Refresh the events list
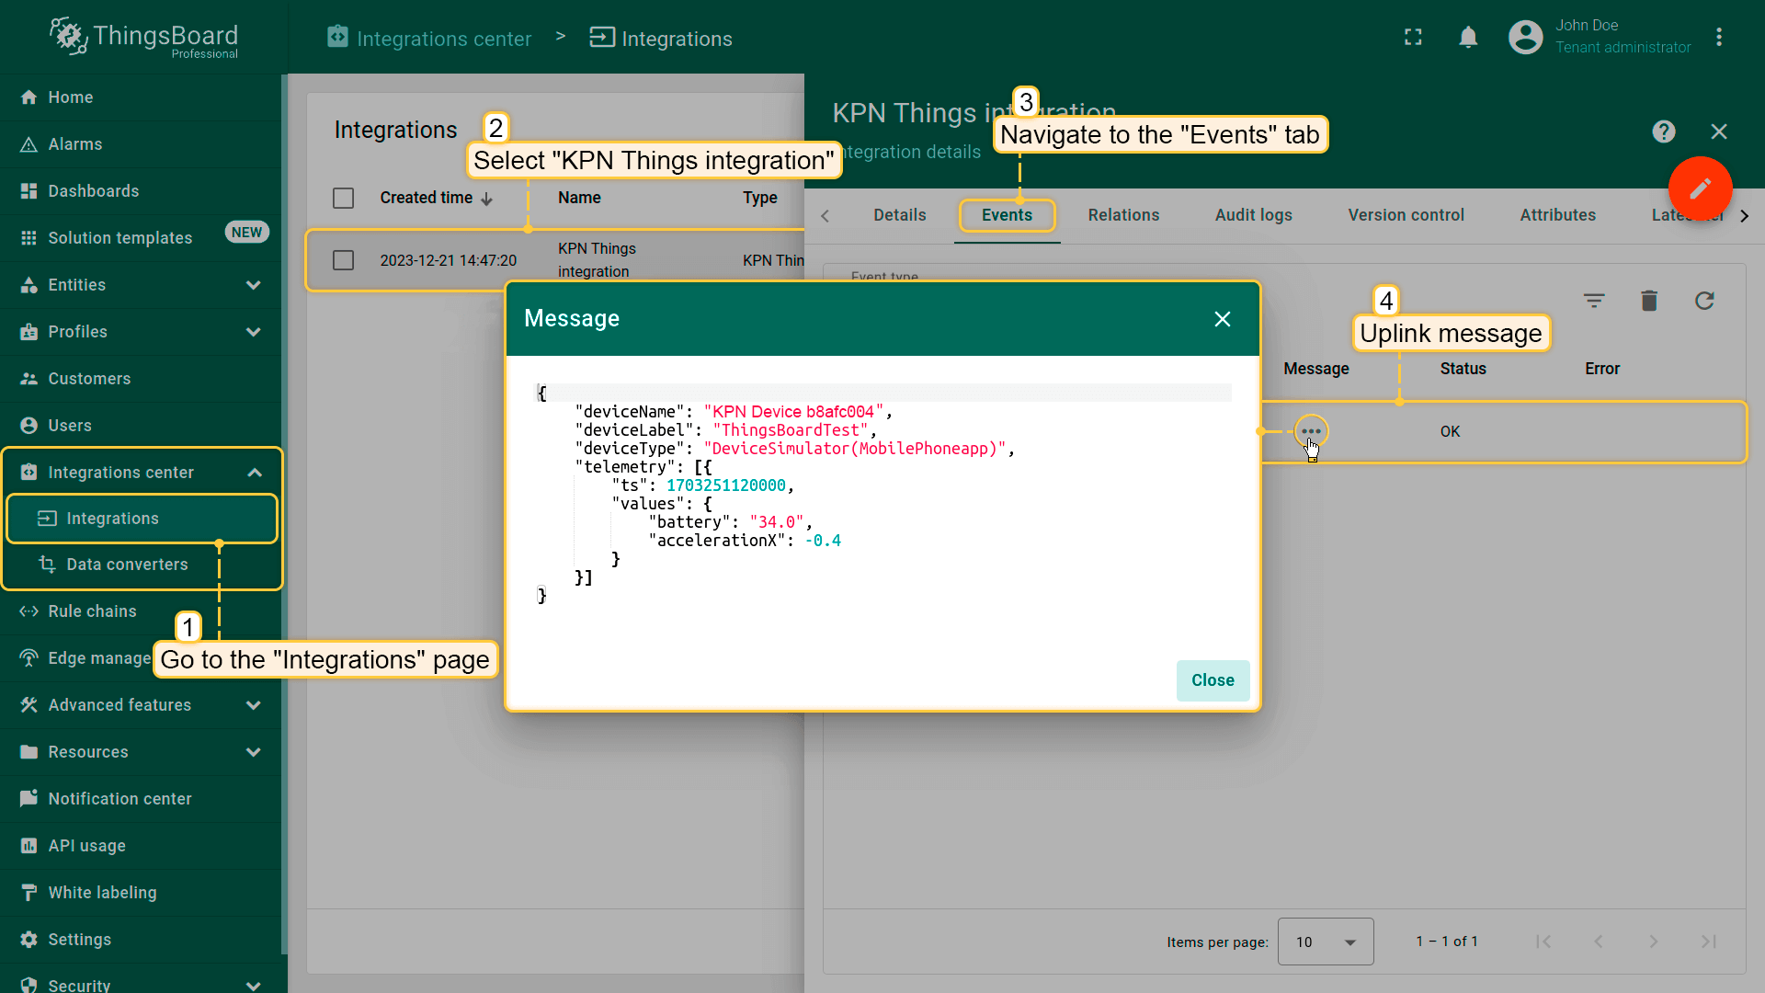This screenshot has width=1765, height=993. 1704,301
